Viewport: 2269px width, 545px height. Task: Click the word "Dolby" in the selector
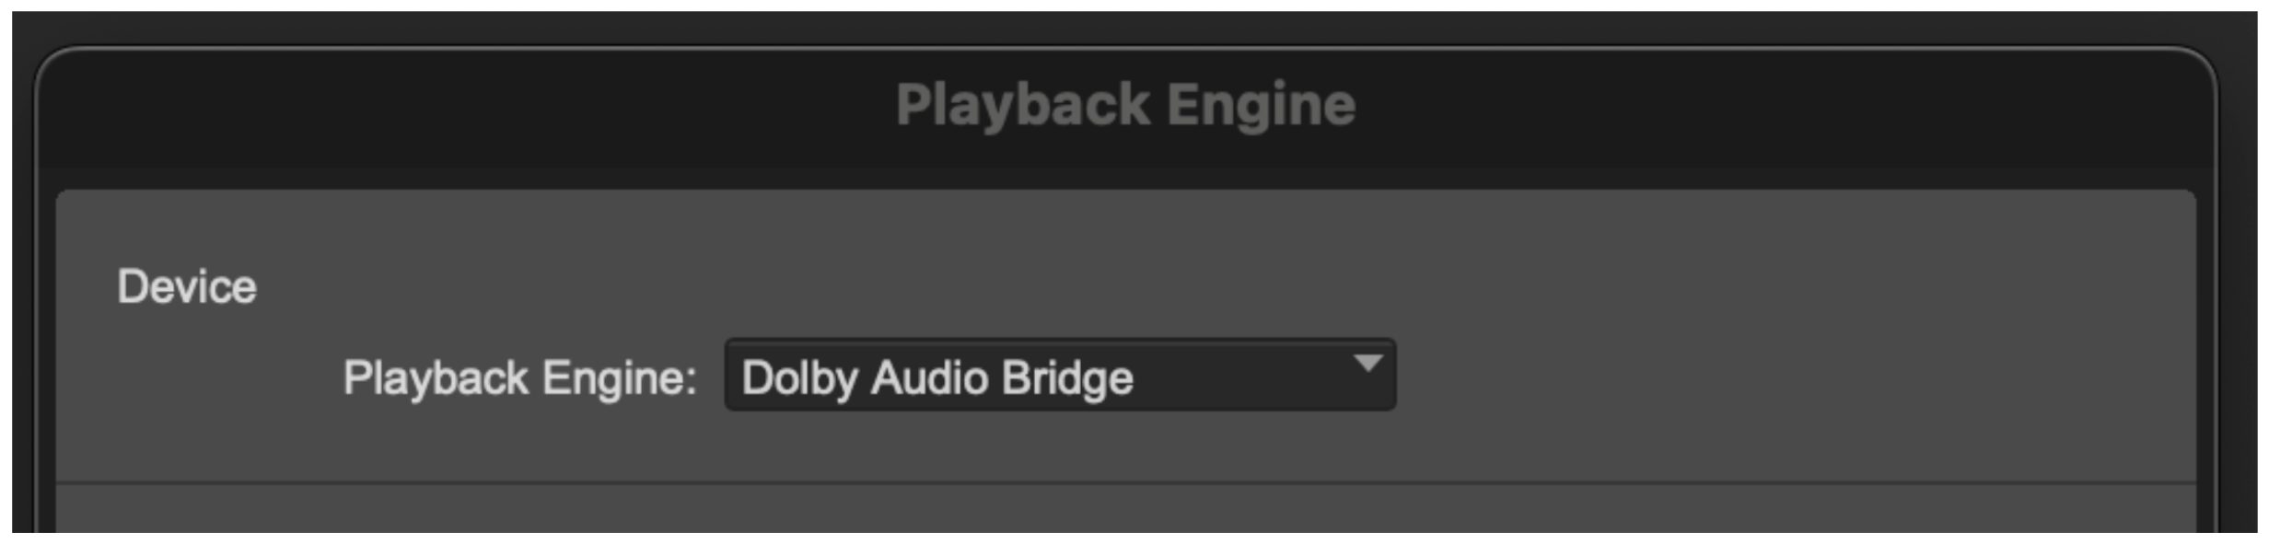click(798, 377)
